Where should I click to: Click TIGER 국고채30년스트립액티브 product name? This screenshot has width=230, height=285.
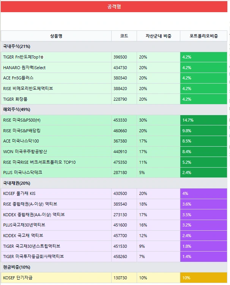click(x=32, y=246)
